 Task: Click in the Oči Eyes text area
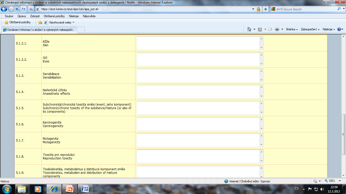pyautogui.click(x=200, y=59)
